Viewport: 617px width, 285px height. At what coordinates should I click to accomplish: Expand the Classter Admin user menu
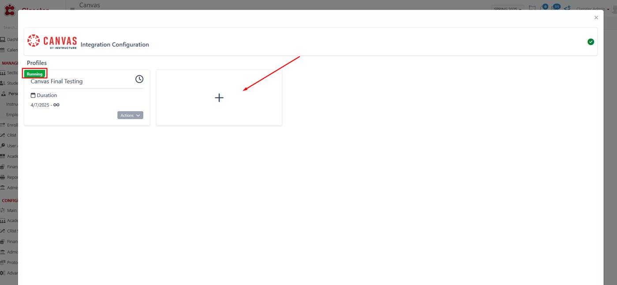coord(592,9)
